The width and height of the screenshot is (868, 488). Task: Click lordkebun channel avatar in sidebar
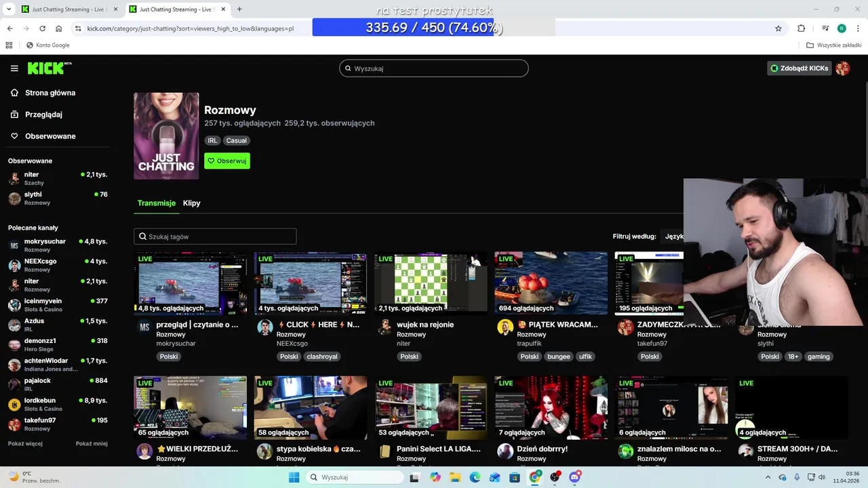(x=14, y=404)
